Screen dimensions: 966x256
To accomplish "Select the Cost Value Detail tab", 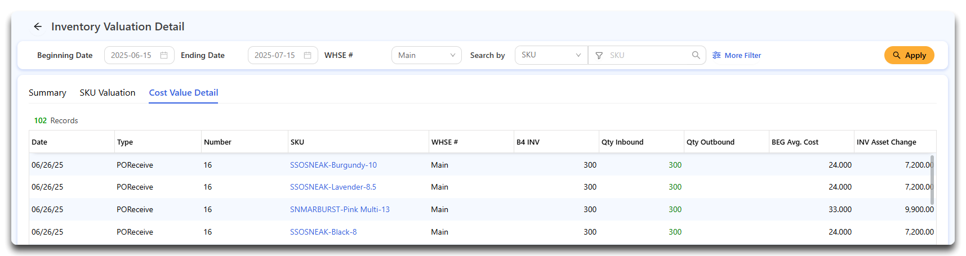I will coord(184,93).
